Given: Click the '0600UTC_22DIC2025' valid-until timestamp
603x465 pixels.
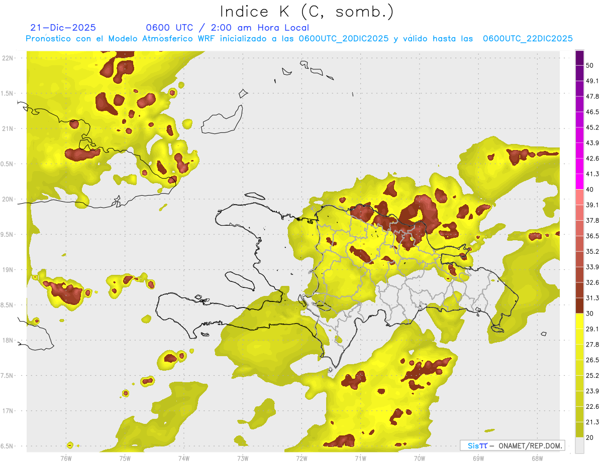Looking at the screenshot, I should [x=528, y=39].
